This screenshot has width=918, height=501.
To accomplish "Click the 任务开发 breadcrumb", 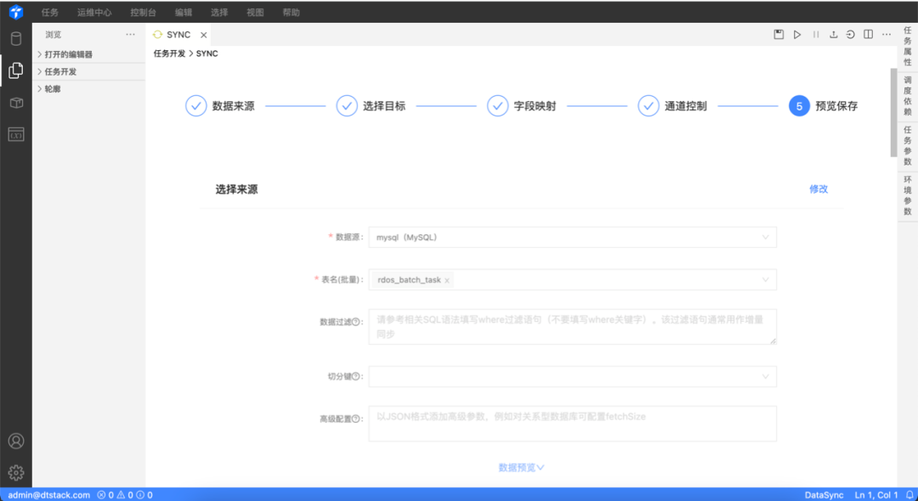I will tap(169, 53).
